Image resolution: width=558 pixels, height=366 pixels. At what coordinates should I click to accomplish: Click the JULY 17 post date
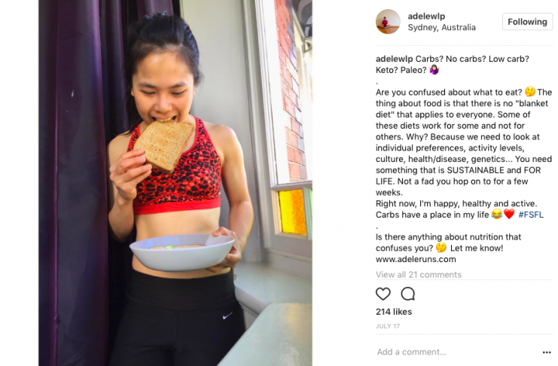click(388, 326)
